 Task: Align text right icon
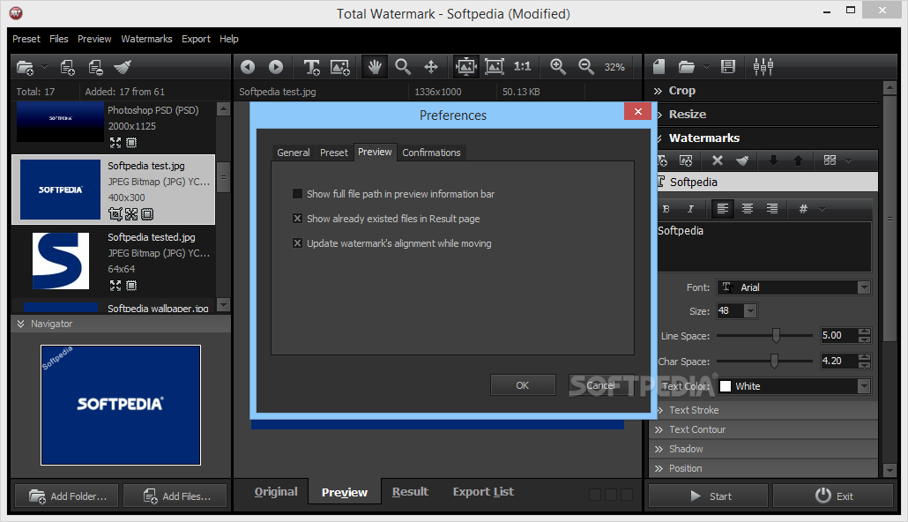772,209
